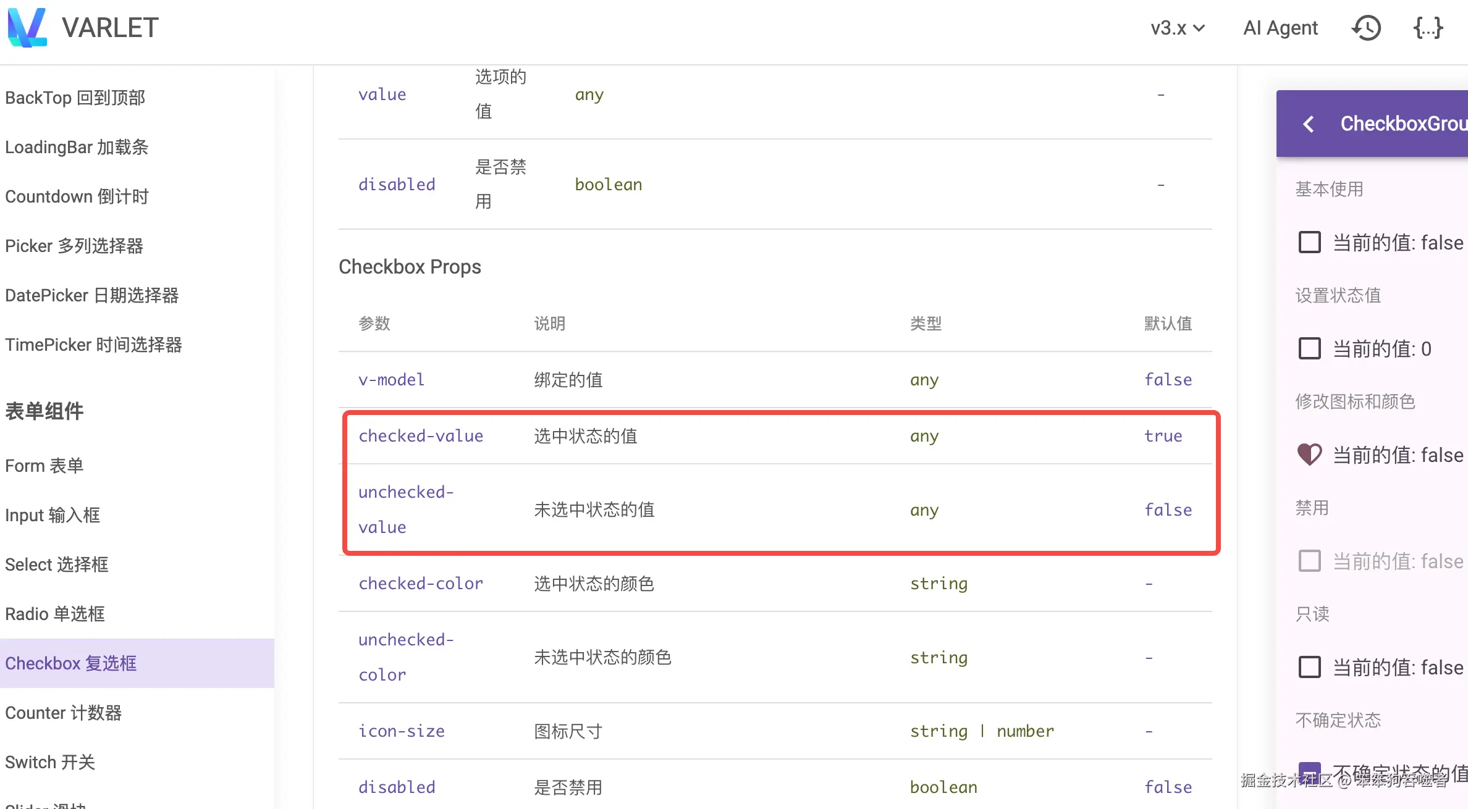Toggle the checkbox showing 当前的值: 0

(1309, 348)
